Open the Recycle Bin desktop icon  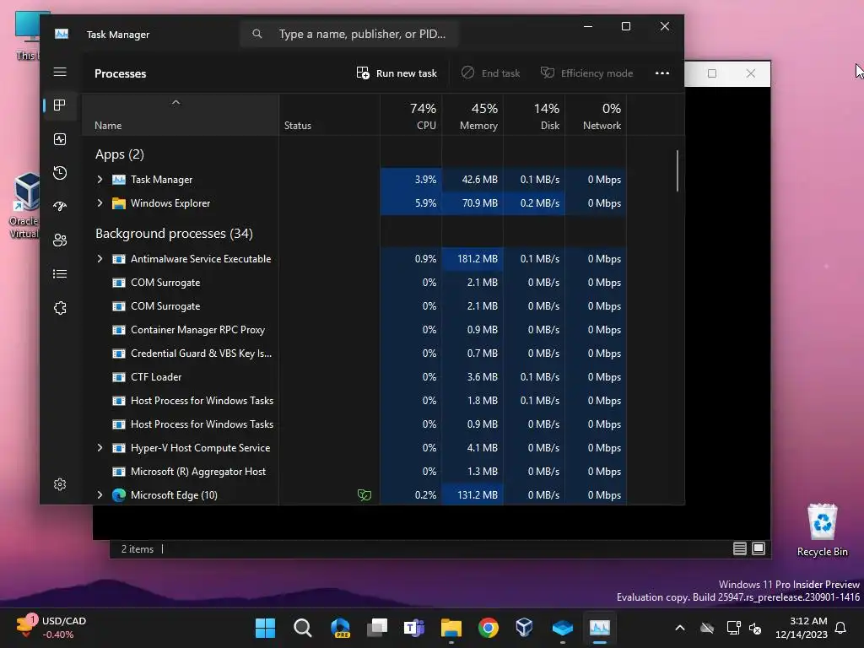[x=822, y=530]
